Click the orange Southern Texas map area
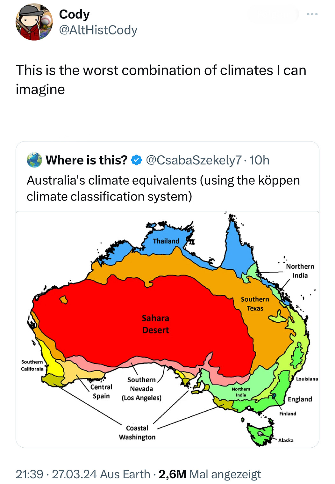Screen dimensions: 335x484 pos(255,304)
